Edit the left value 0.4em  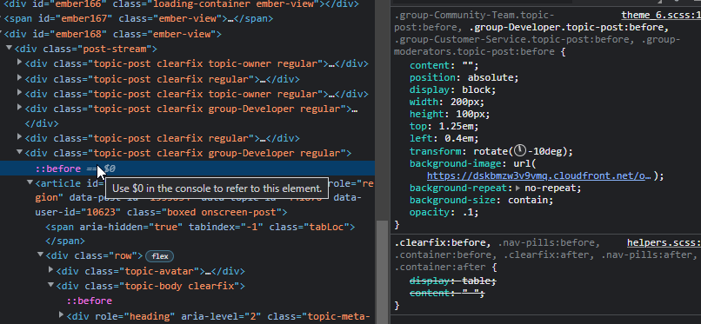459,138
